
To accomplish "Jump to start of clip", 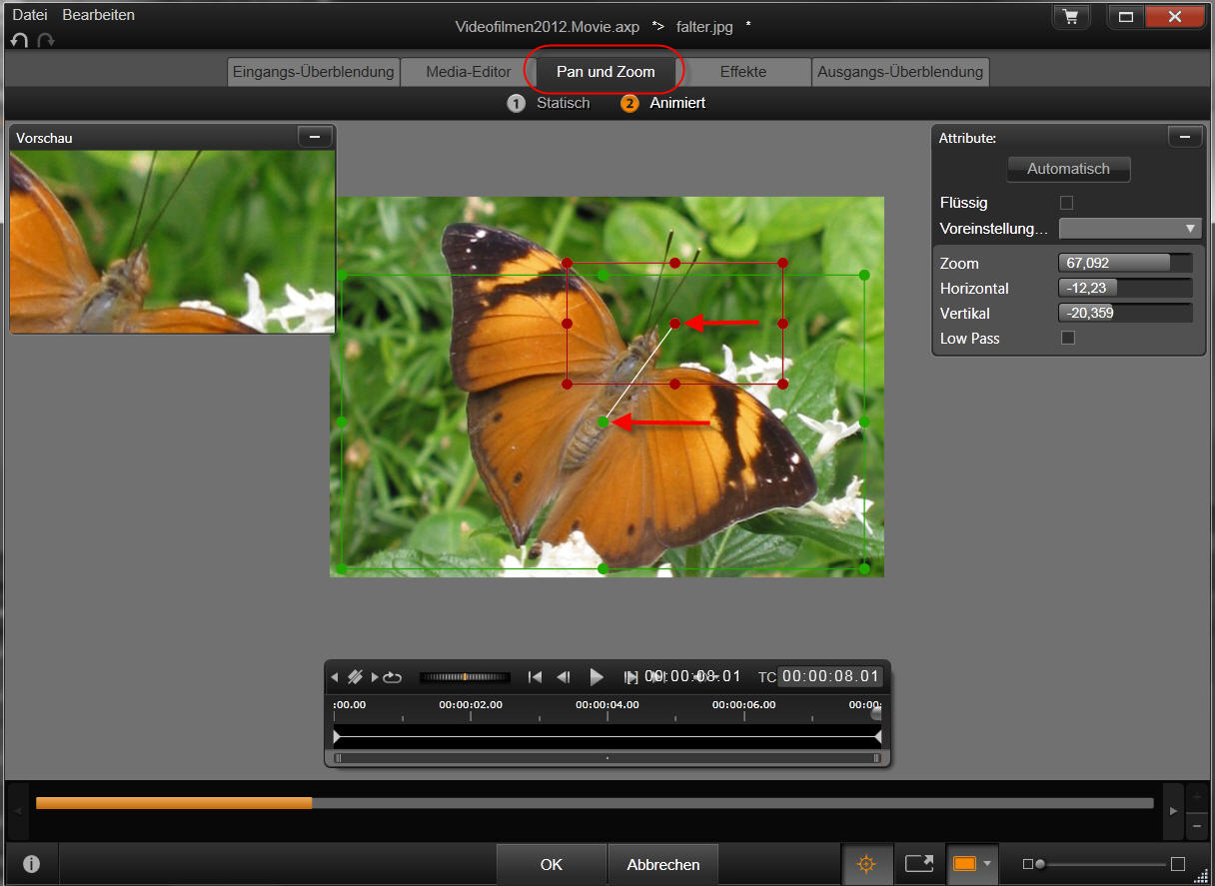I will (536, 677).
